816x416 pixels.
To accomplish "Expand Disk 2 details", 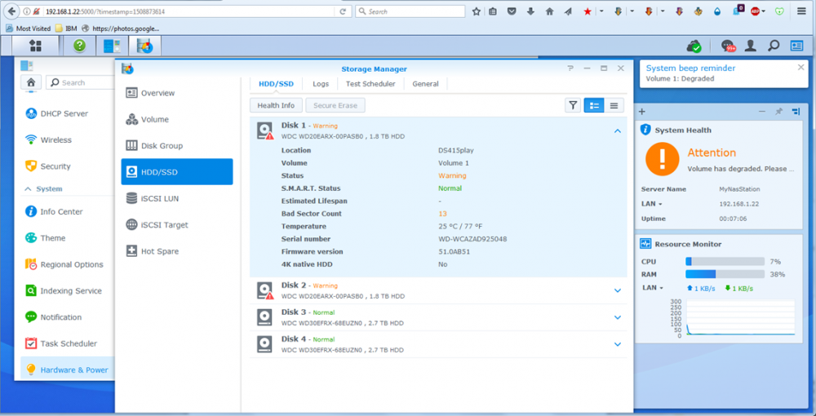I will [x=618, y=290].
